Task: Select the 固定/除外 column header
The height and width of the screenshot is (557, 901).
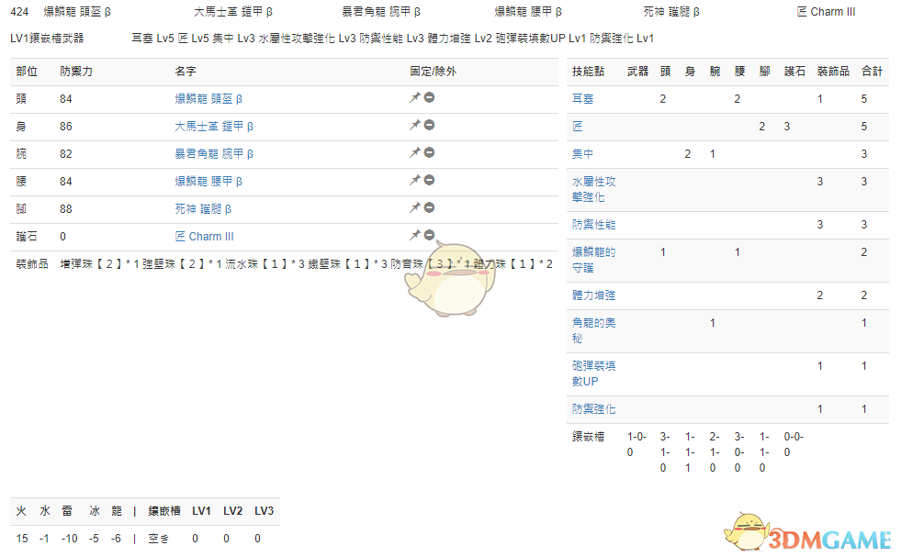Action: tap(434, 72)
